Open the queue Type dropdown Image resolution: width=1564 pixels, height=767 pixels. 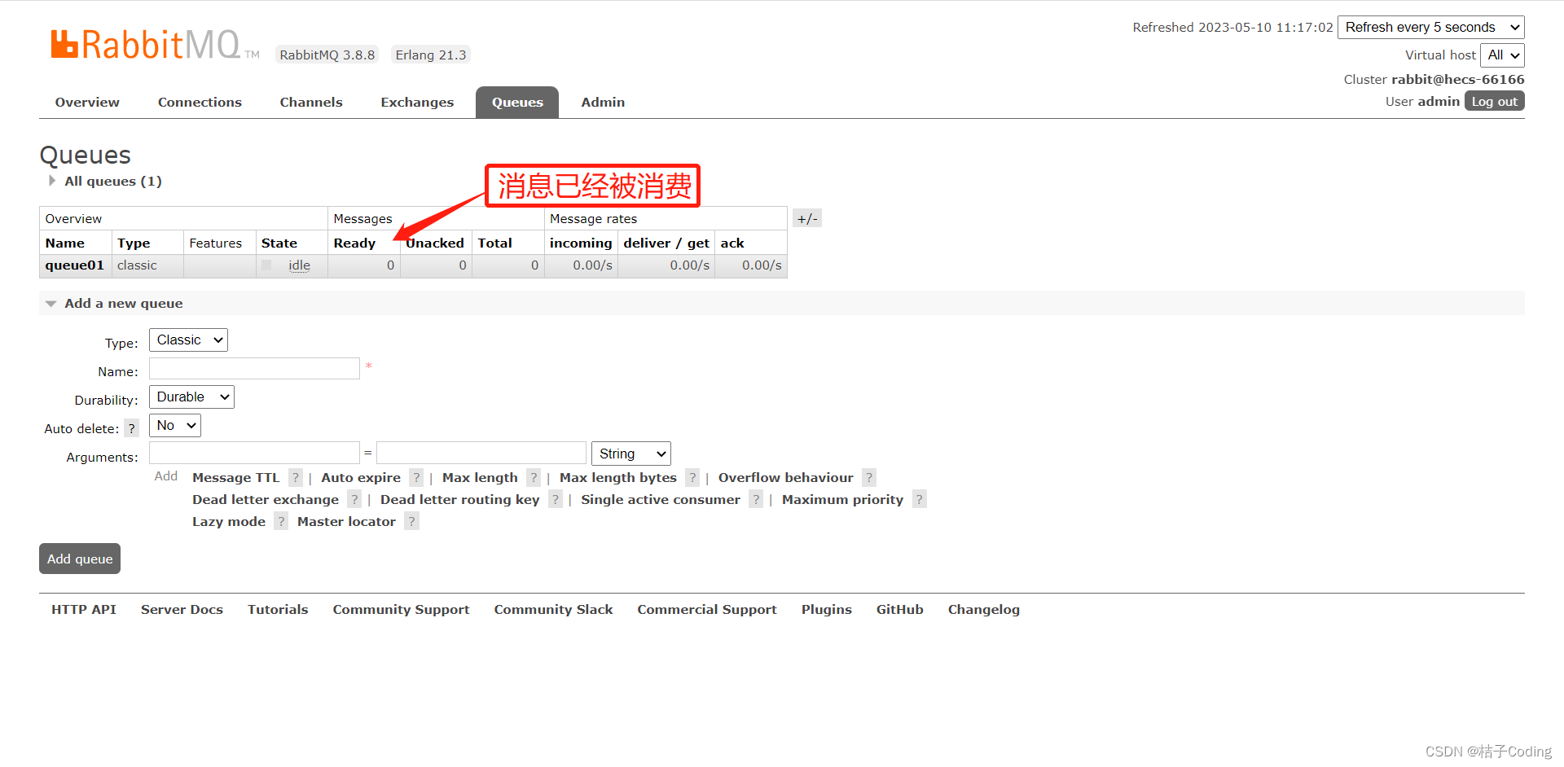coord(188,340)
